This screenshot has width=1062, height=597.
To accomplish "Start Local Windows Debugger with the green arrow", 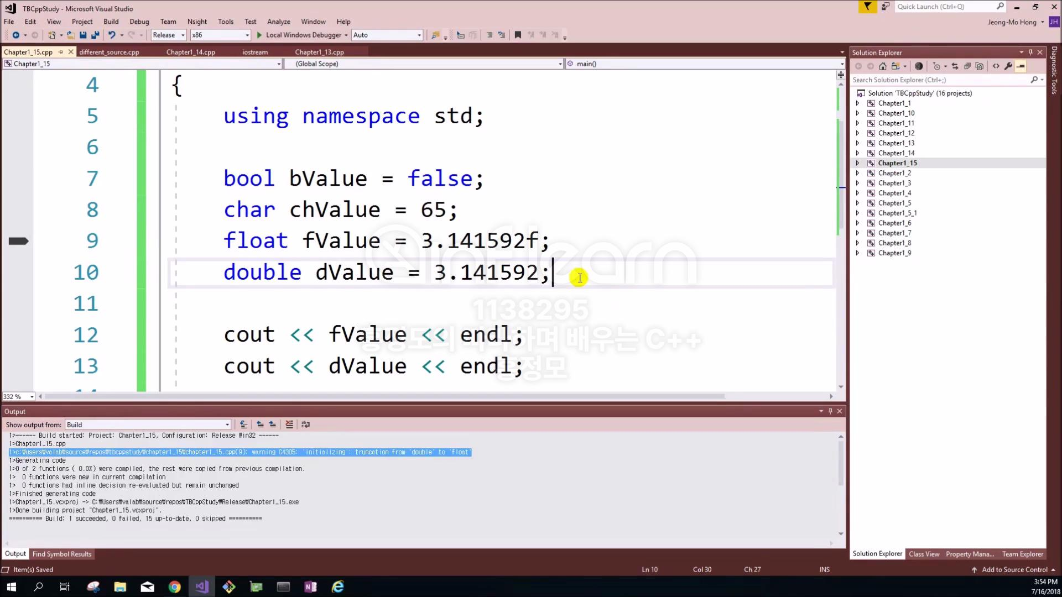I will pyautogui.click(x=259, y=35).
